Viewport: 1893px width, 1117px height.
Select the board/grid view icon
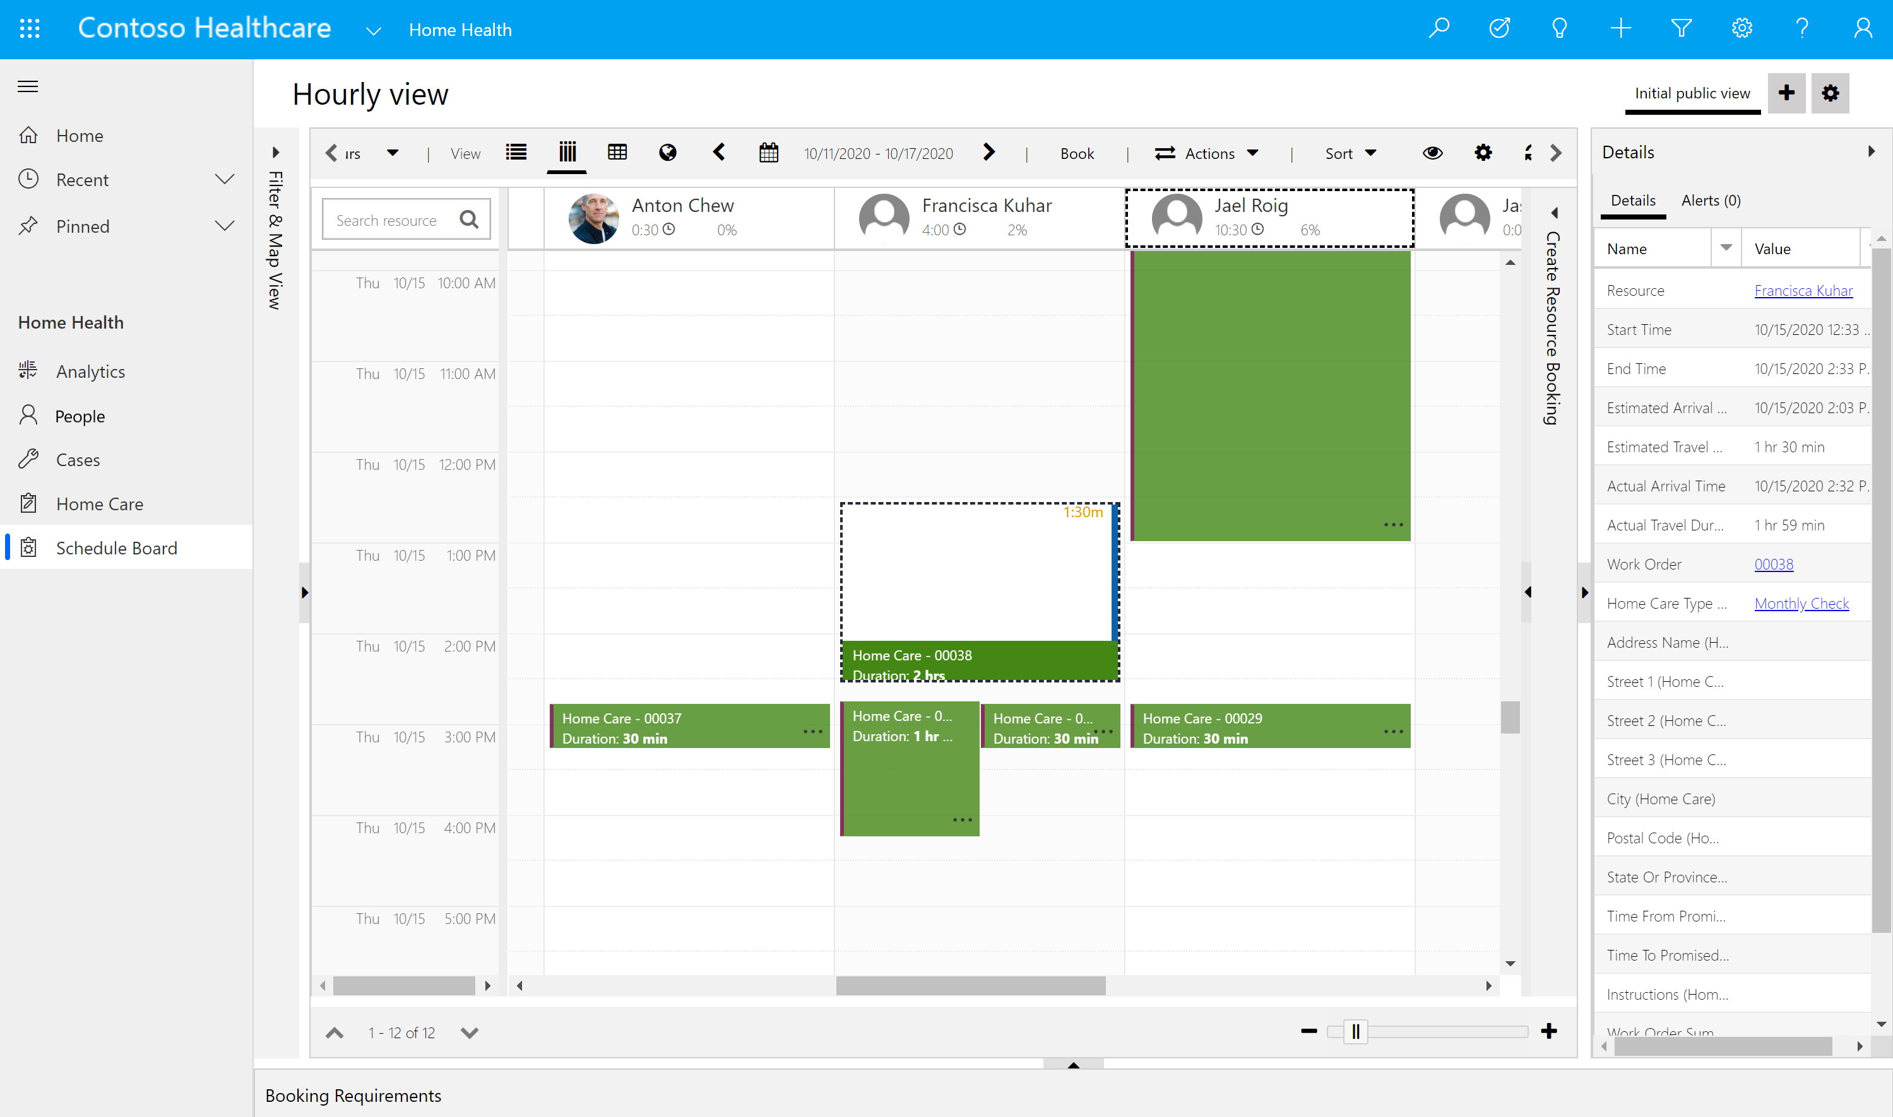[616, 151]
